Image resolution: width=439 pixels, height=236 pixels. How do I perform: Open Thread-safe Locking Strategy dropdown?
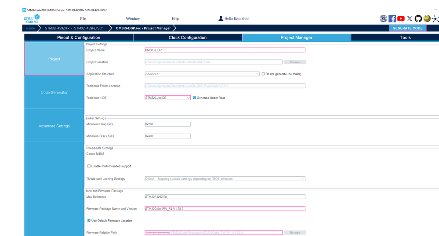225,178
